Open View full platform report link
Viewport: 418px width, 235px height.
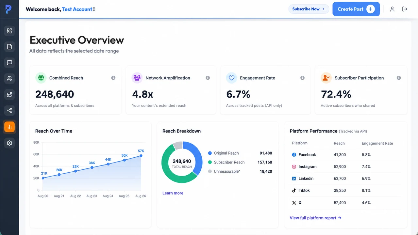(x=315, y=218)
